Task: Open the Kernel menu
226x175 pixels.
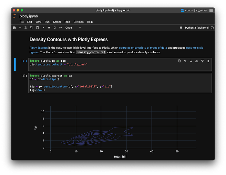Action: point(57,22)
